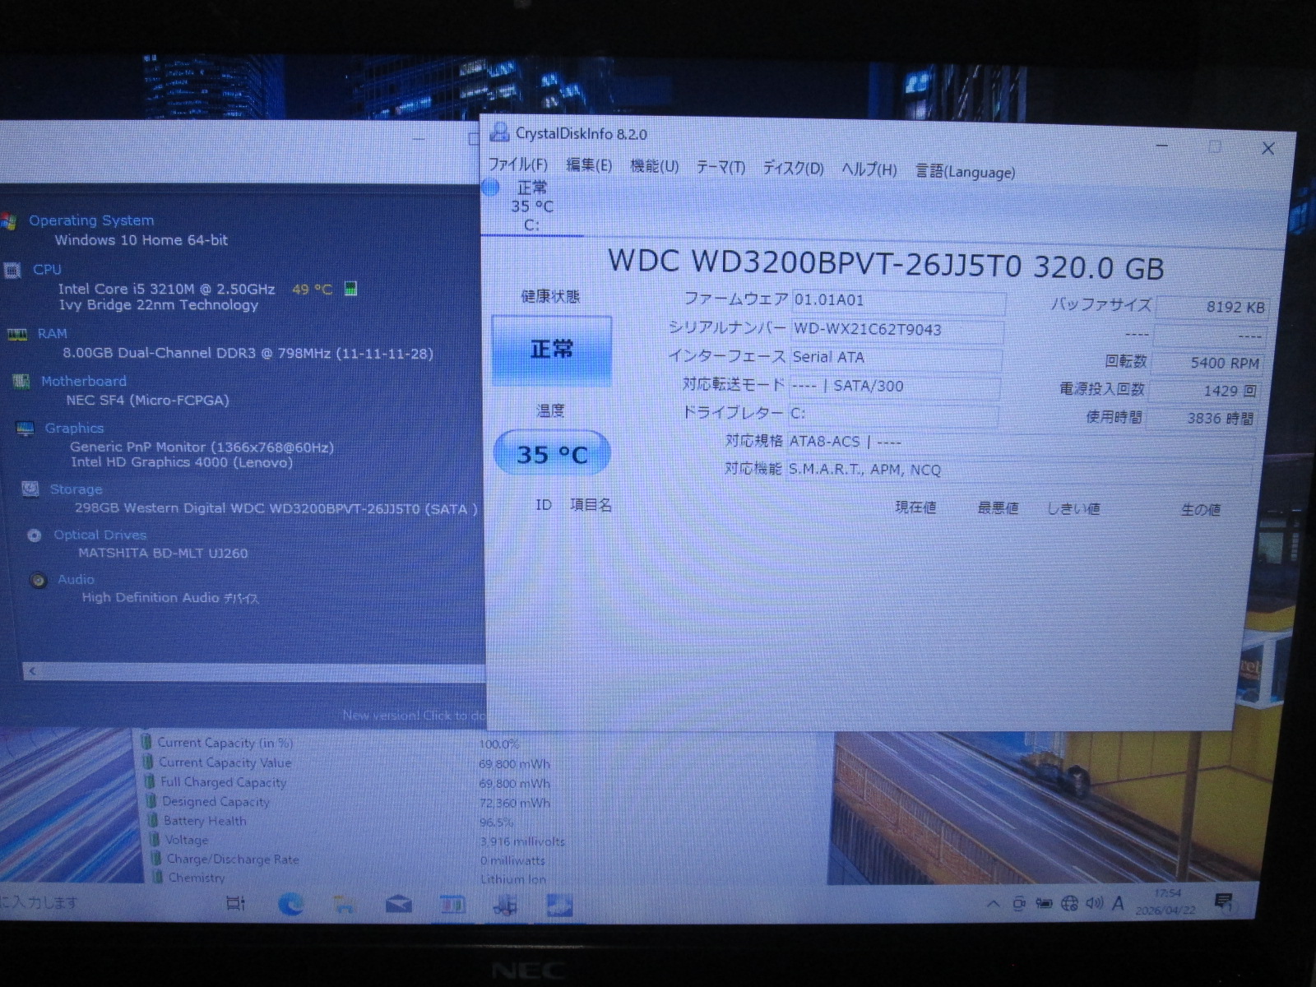The height and width of the screenshot is (987, 1316).
Task: Open Microsoft Edge from the taskbar
Action: point(290,905)
